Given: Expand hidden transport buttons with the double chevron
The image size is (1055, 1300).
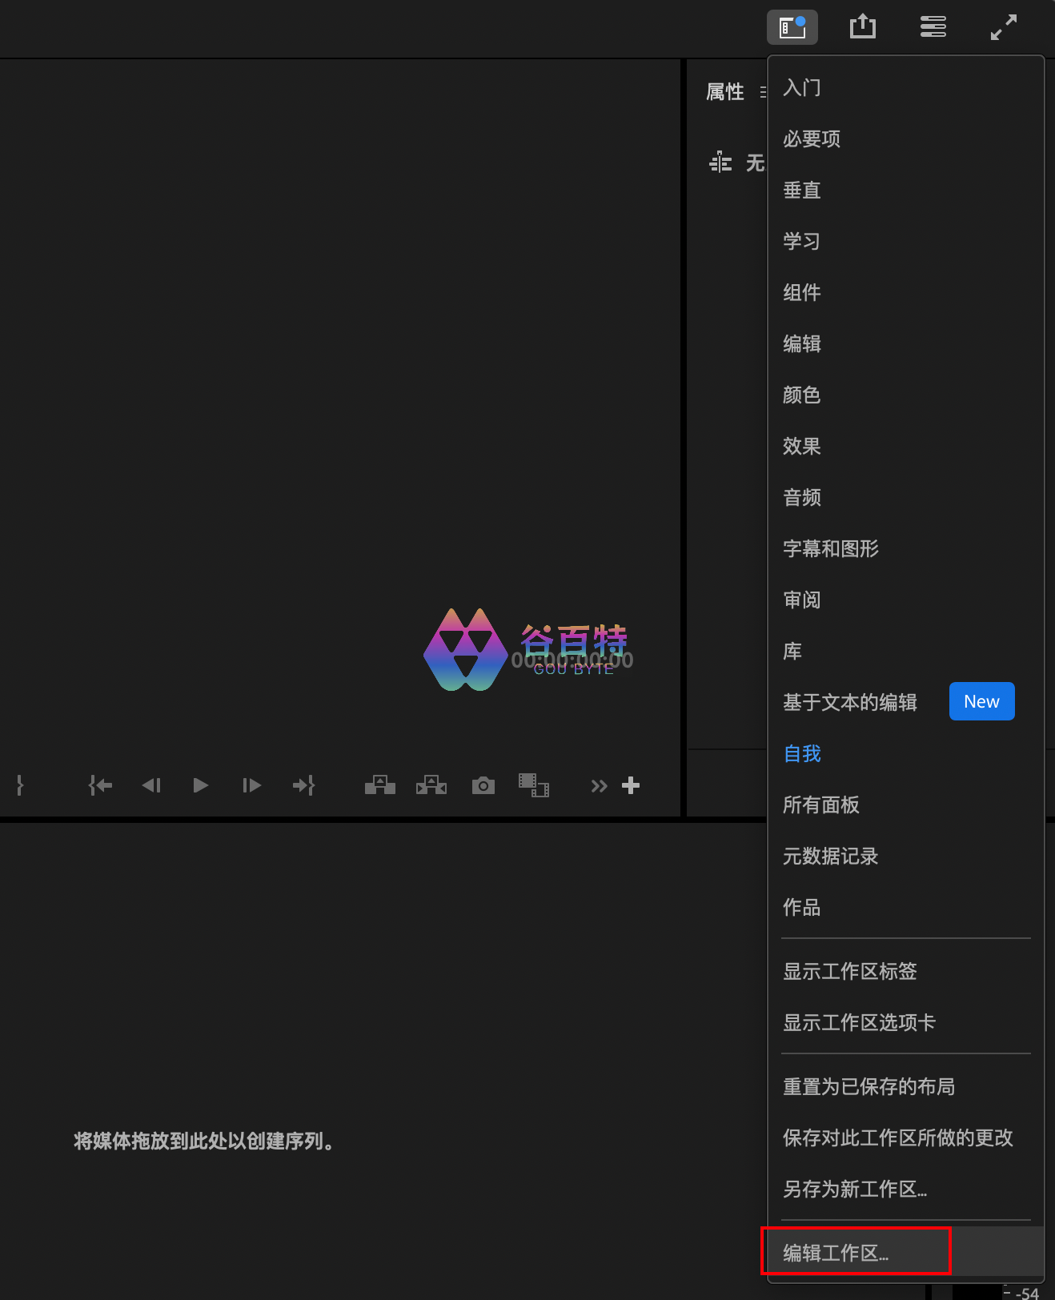Looking at the screenshot, I should click(x=599, y=786).
